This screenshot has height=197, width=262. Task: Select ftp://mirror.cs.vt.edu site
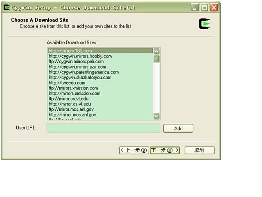click(100, 98)
